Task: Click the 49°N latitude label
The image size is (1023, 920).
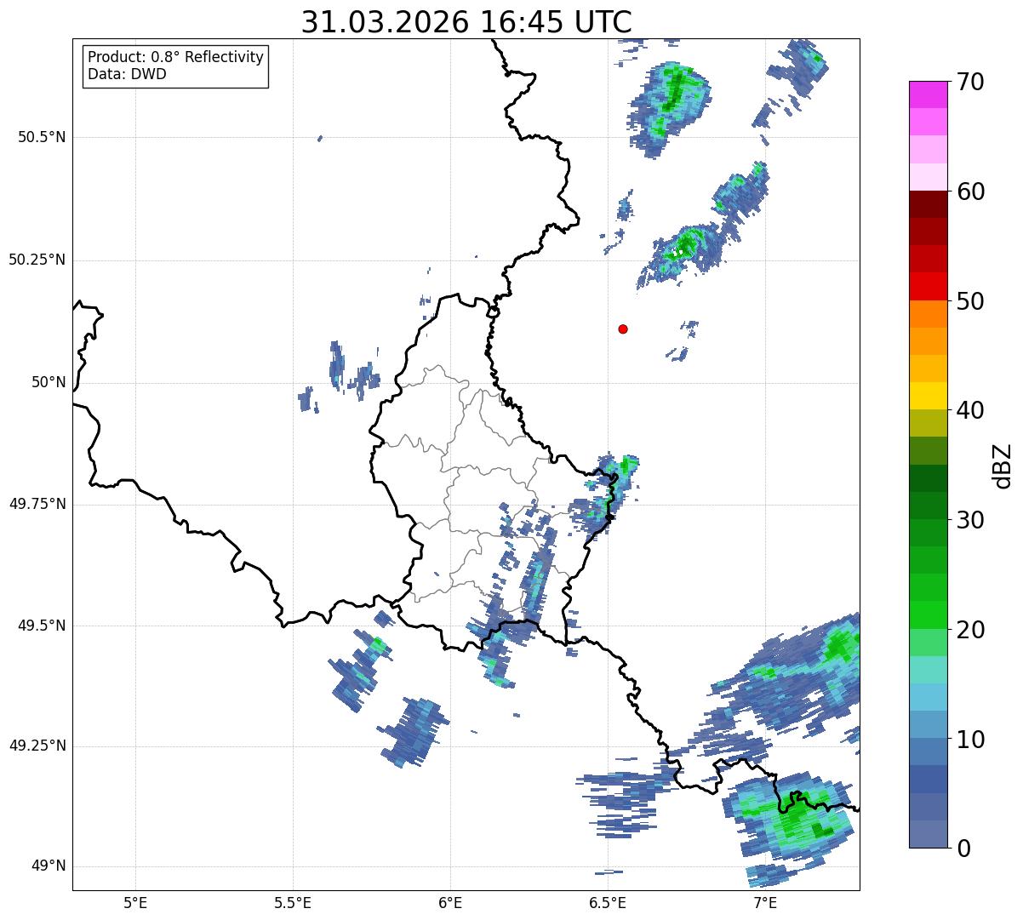Action: tap(49, 866)
